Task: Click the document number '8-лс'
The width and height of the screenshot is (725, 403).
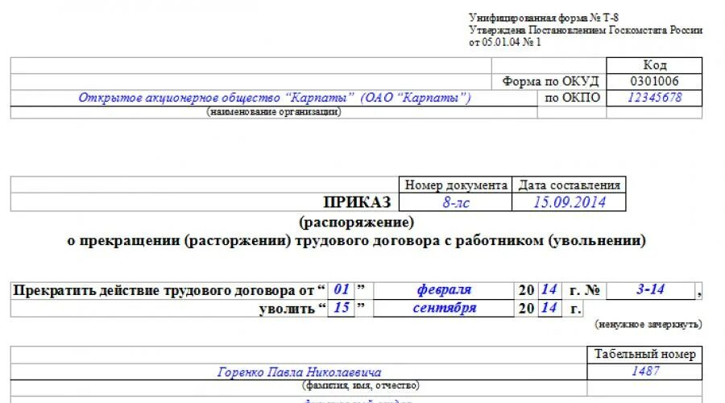Action: (x=455, y=202)
